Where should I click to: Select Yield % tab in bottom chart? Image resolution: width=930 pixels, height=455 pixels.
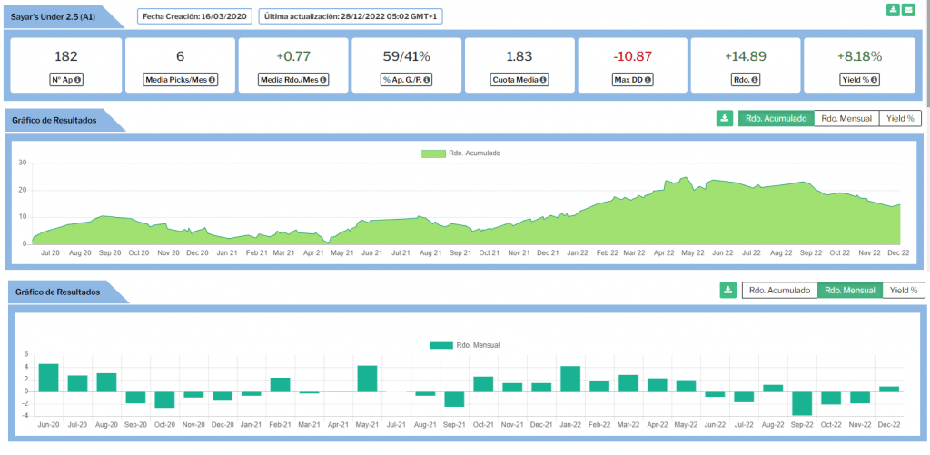[904, 290]
